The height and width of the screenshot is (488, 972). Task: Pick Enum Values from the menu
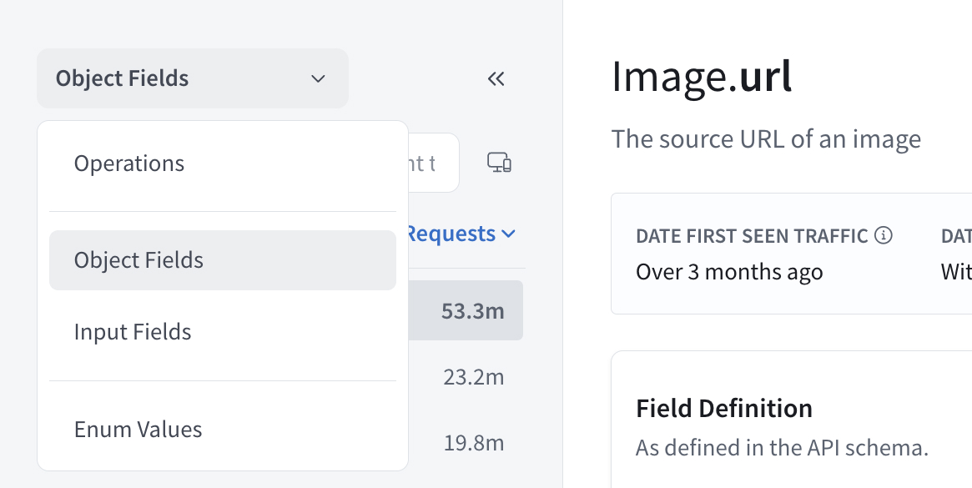click(x=138, y=430)
